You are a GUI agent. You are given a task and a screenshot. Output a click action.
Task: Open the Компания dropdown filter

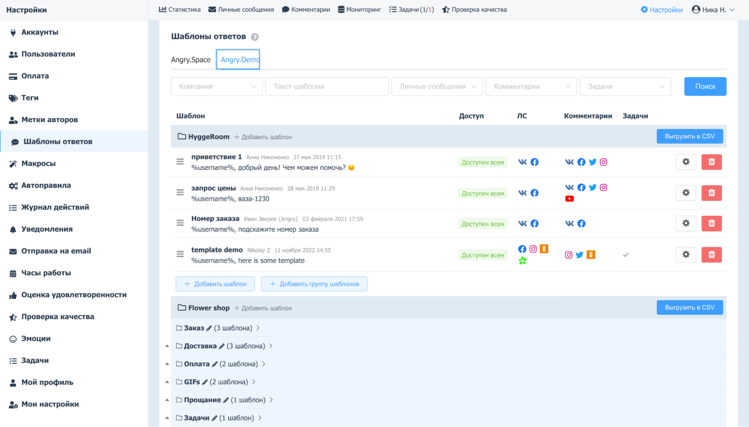click(217, 87)
